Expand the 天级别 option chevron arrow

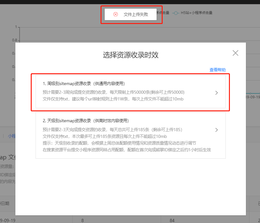216,130
